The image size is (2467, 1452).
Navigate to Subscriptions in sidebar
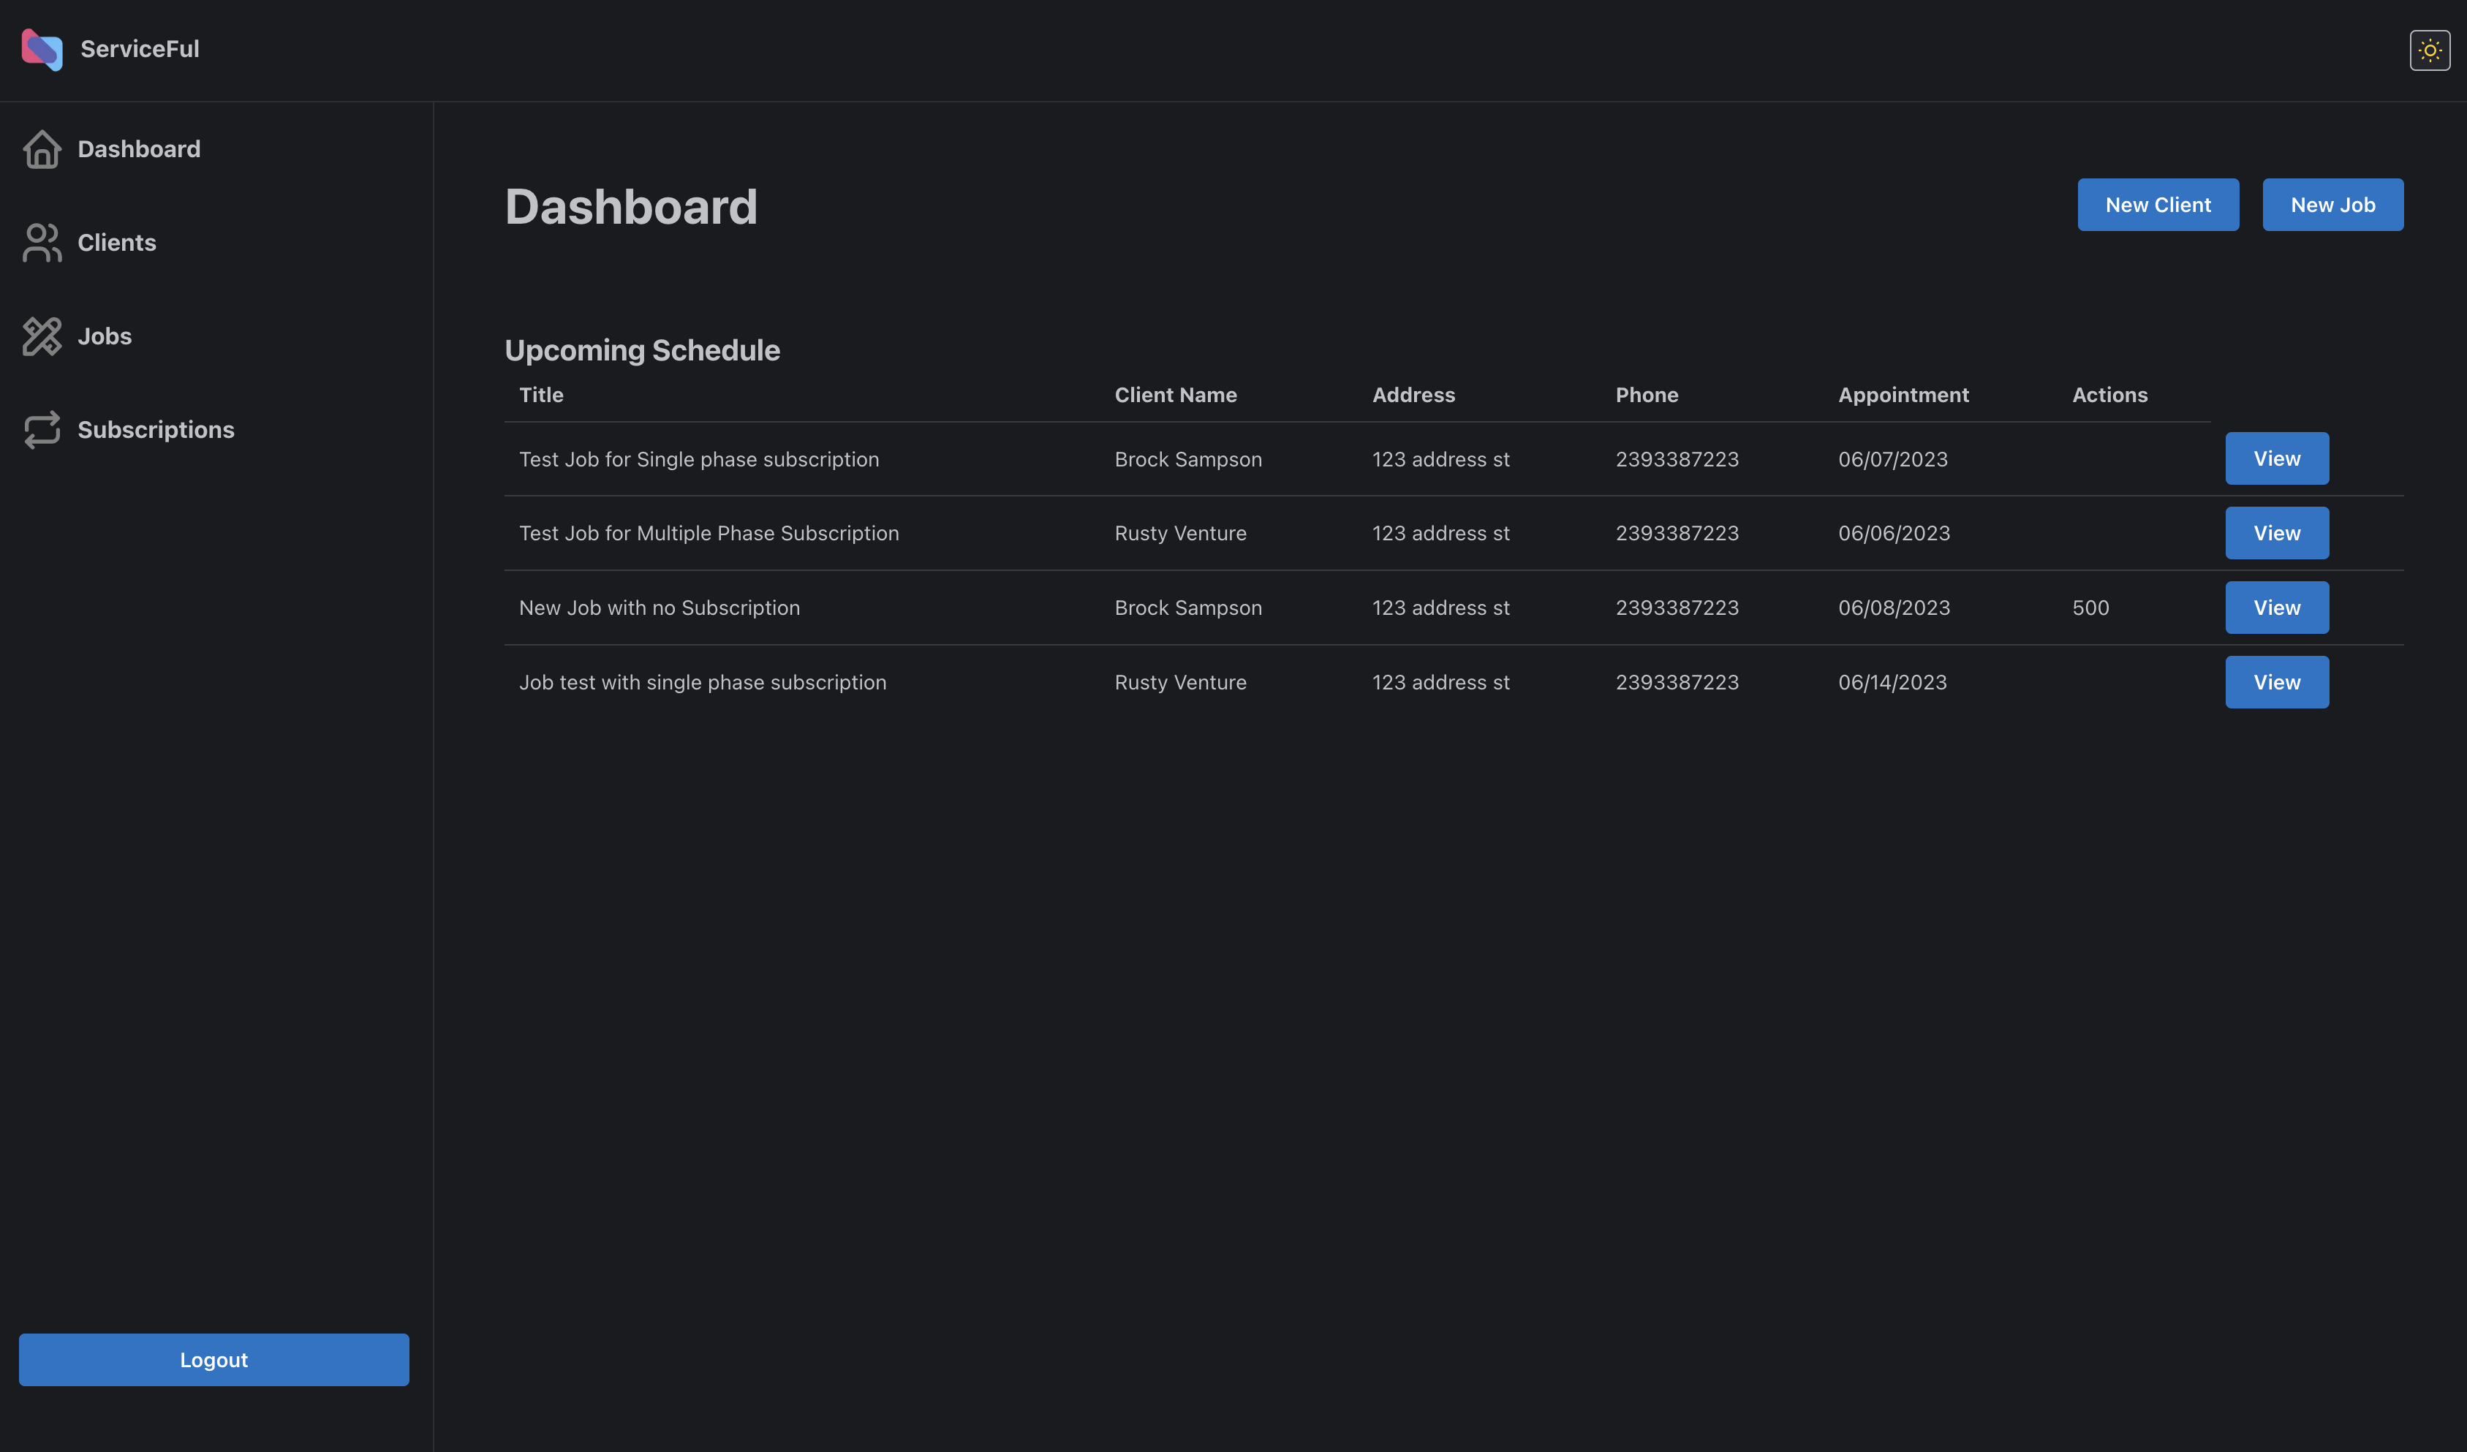pos(156,430)
